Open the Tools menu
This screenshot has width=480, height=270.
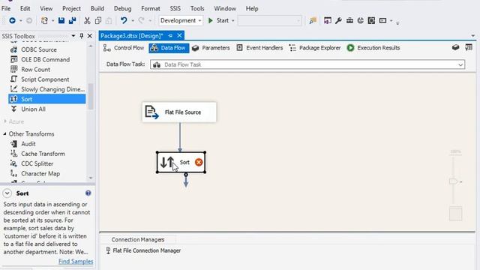[x=197, y=8]
